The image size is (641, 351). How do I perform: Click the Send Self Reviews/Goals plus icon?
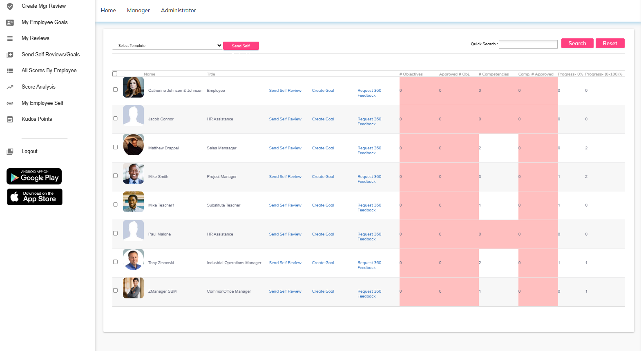pos(10,55)
